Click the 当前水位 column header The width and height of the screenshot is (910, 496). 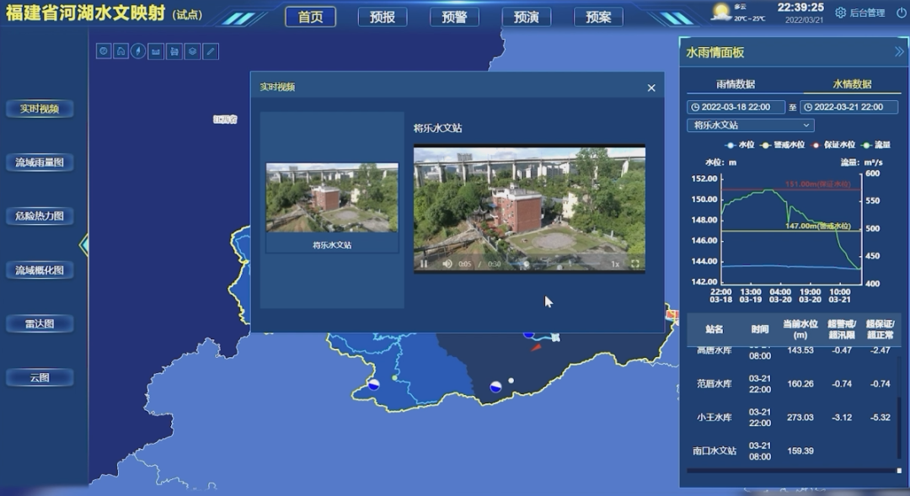coord(800,329)
